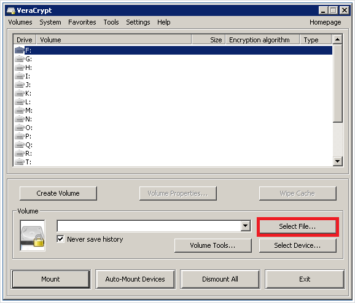Click the locked hard drive volume icon
Viewport: 355px width, 303px height.
coord(33,236)
